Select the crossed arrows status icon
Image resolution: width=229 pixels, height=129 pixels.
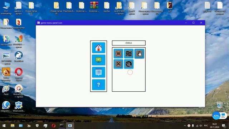(x=118, y=64)
